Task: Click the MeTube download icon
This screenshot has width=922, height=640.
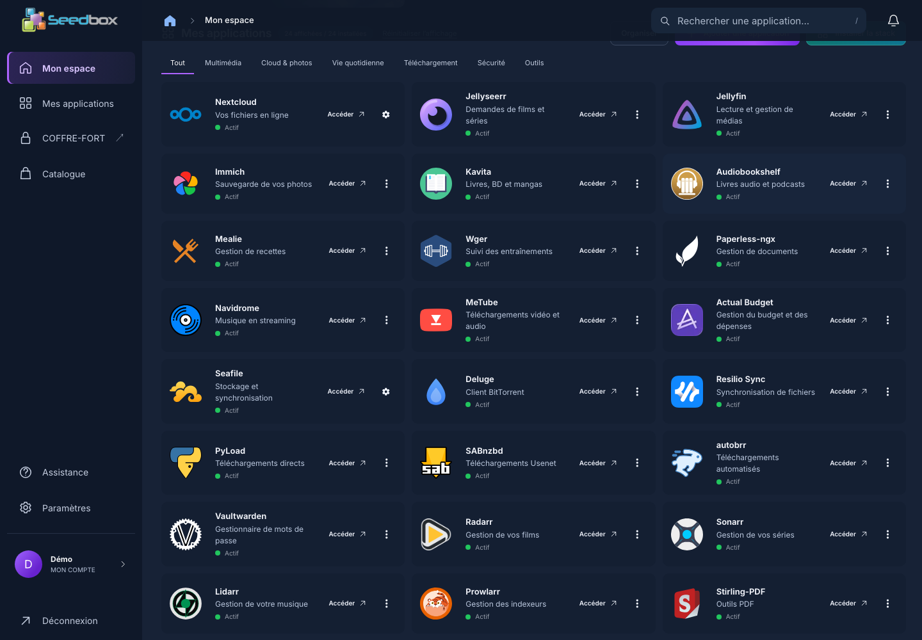Action: coord(436,320)
